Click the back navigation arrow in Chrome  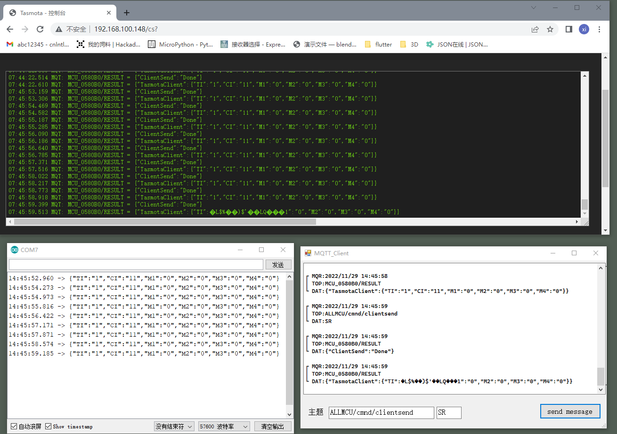coord(10,29)
